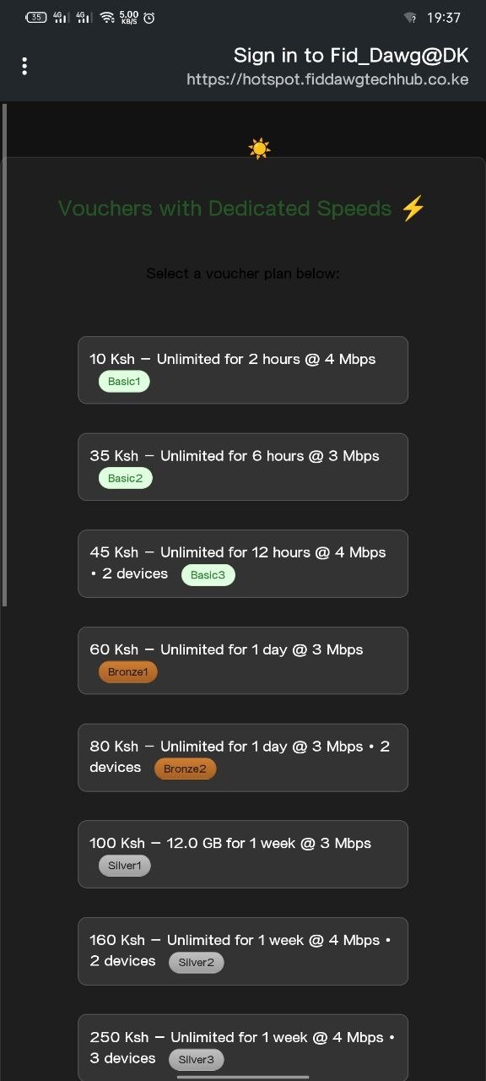
Task: Tap the Bronze1 plan badge
Action: click(x=127, y=671)
